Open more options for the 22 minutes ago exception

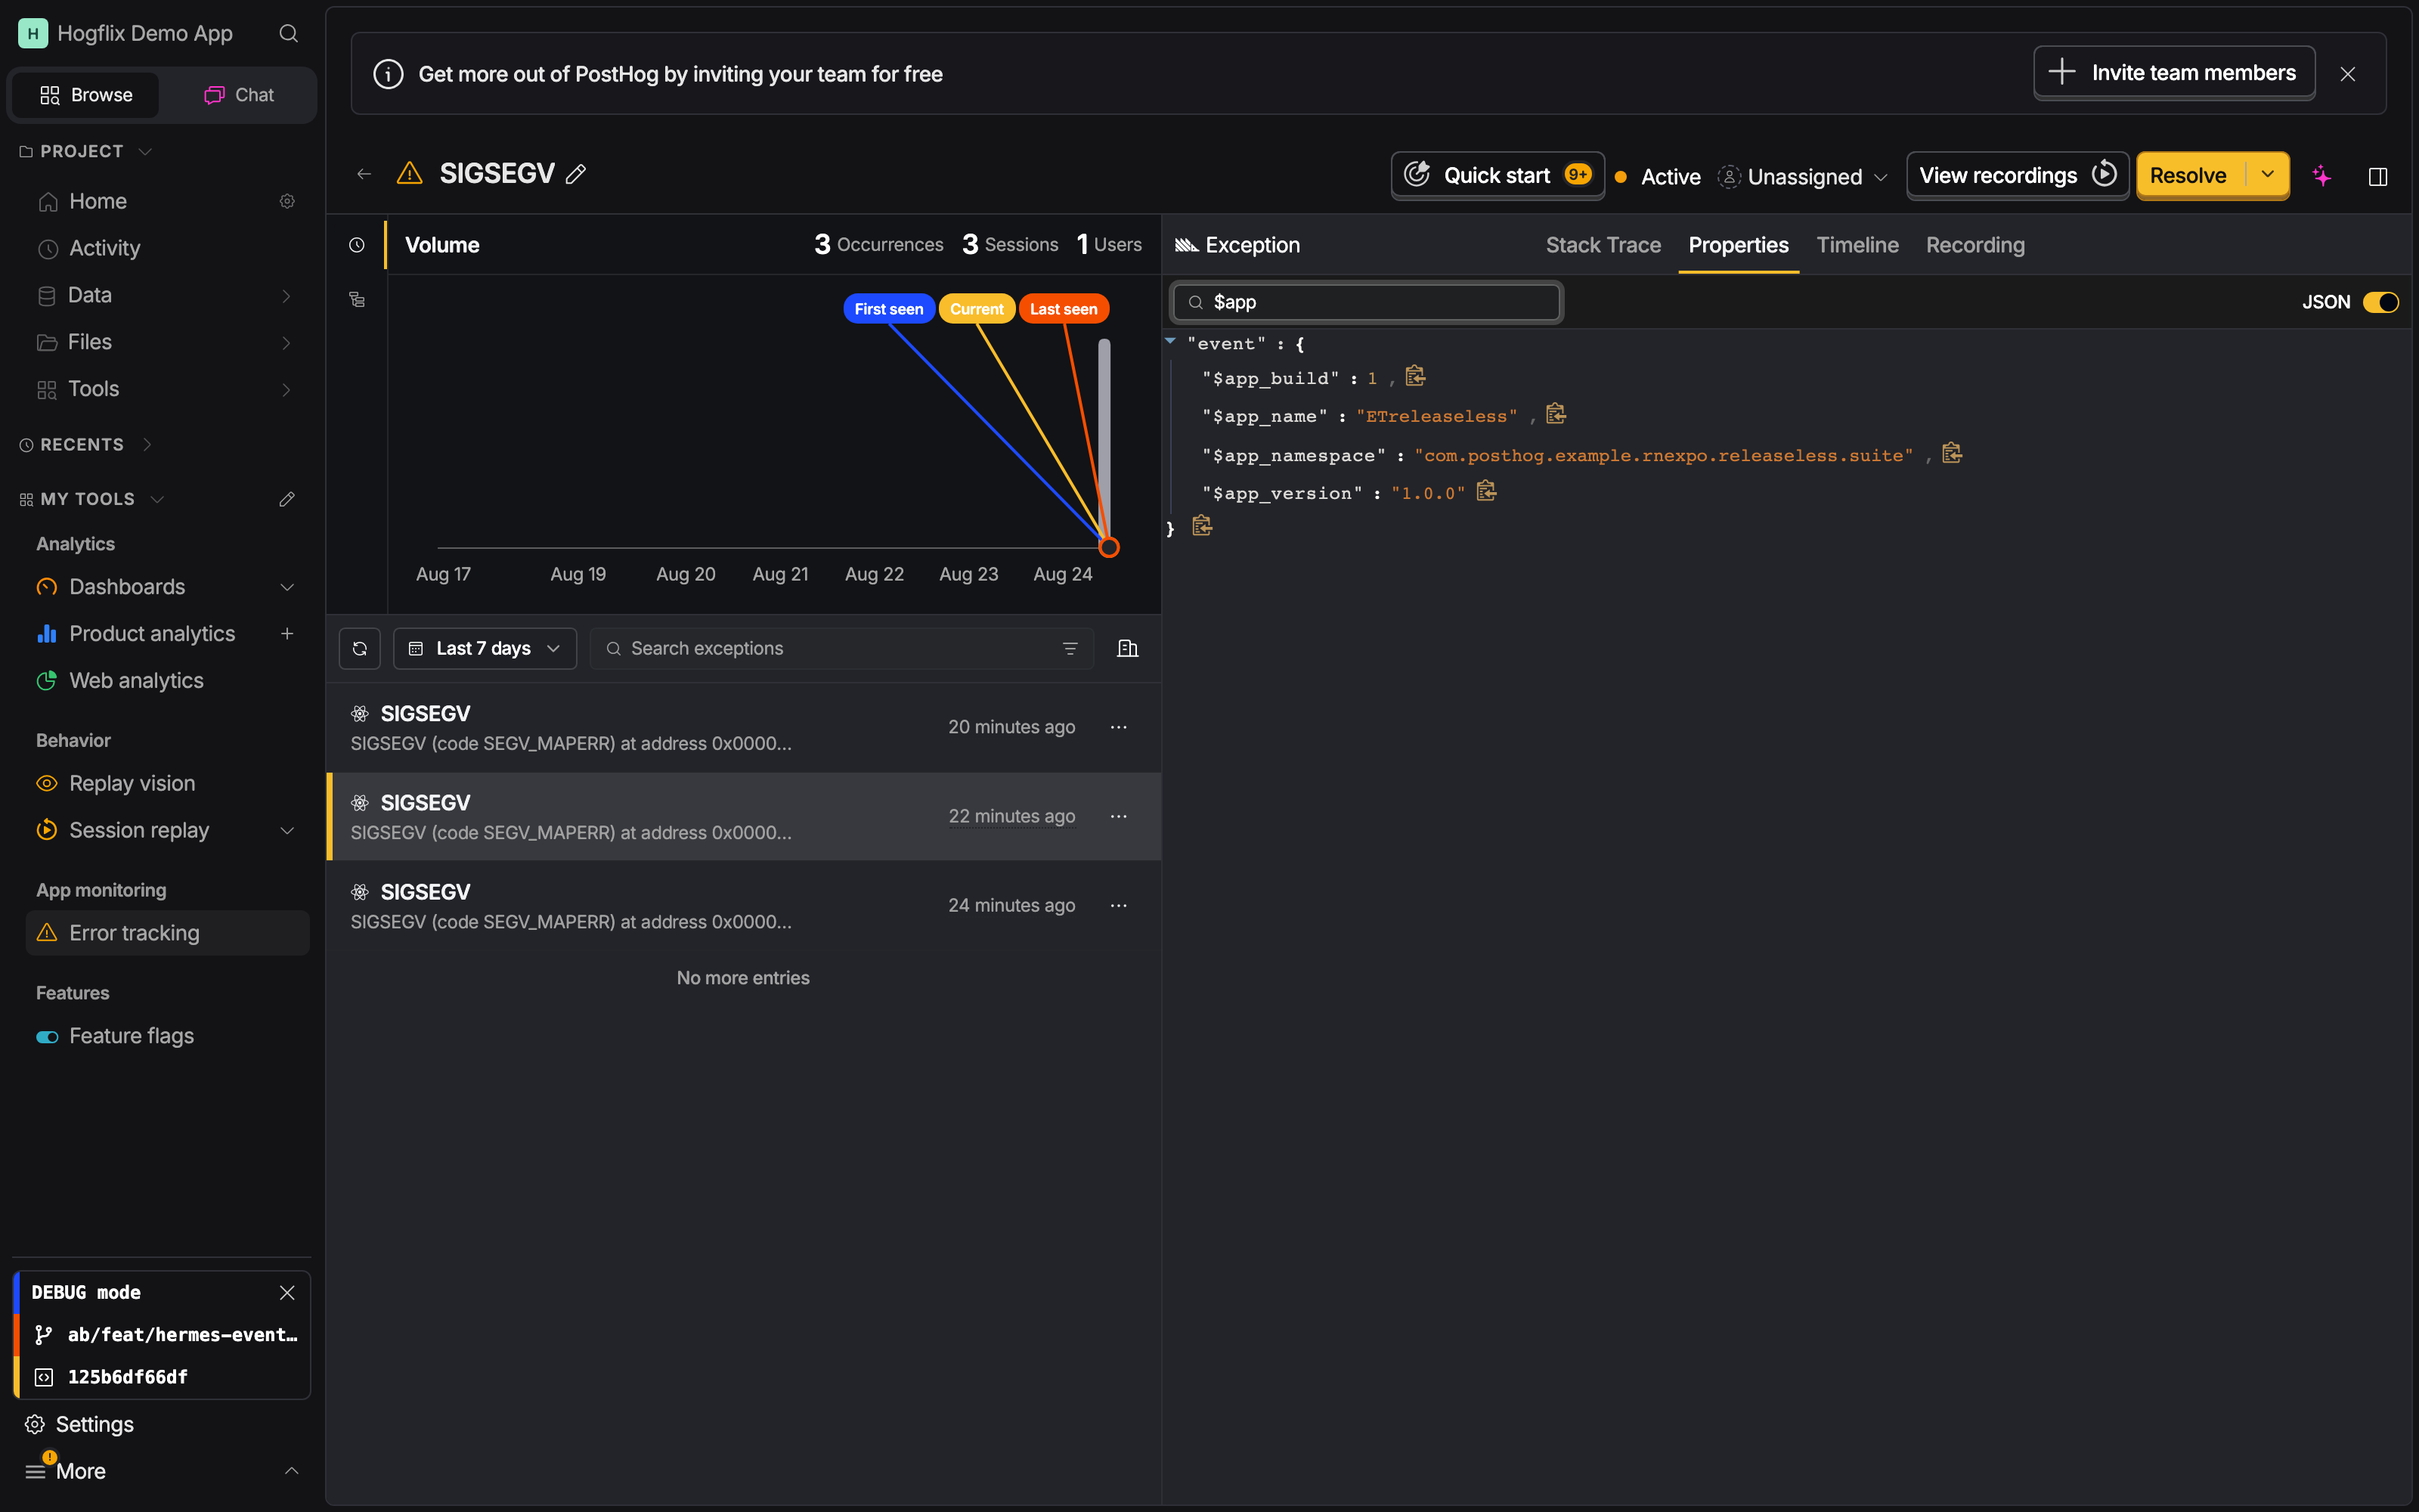(1119, 817)
